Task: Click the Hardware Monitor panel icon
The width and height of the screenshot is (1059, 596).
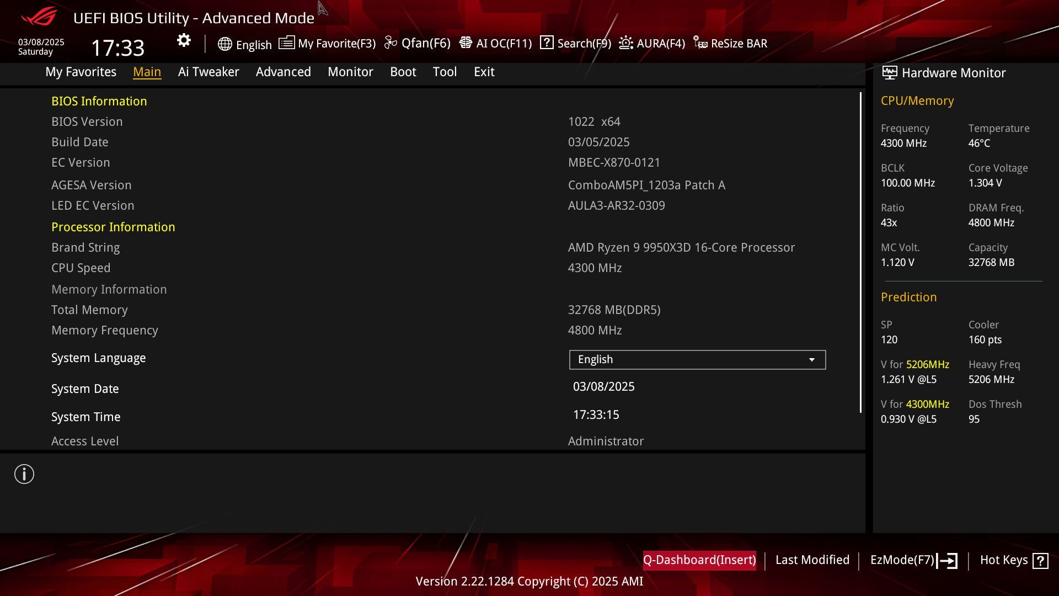Action: (889, 72)
